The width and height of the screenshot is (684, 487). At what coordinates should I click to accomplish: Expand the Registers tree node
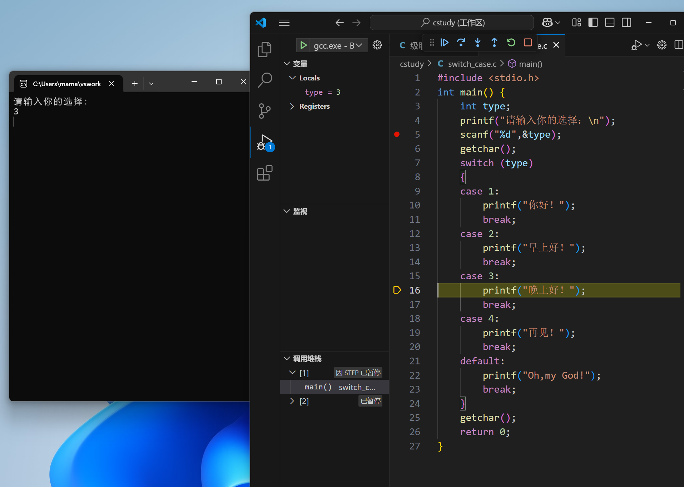pyautogui.click(x=292, y=106)
